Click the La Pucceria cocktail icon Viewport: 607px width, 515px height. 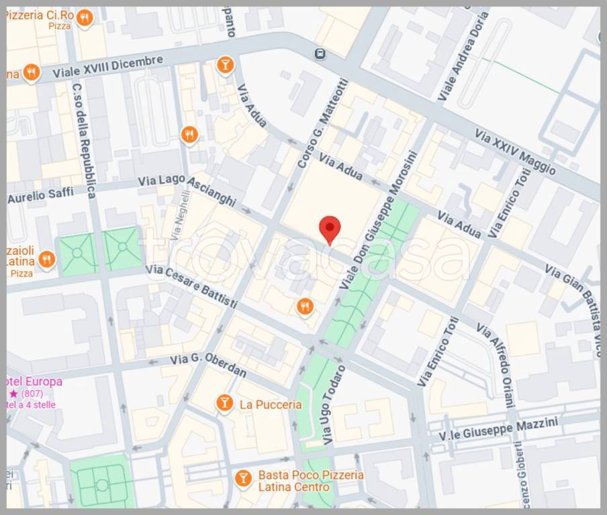pyautogui.click(x=225, y=403)
